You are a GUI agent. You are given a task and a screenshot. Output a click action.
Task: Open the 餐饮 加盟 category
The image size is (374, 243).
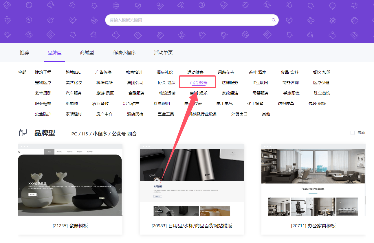(x=322, y=72)
